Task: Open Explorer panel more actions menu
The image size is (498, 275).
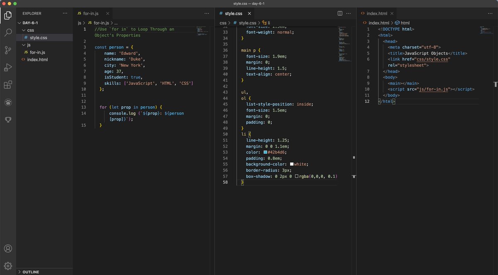Action: (x=65, y=13)
